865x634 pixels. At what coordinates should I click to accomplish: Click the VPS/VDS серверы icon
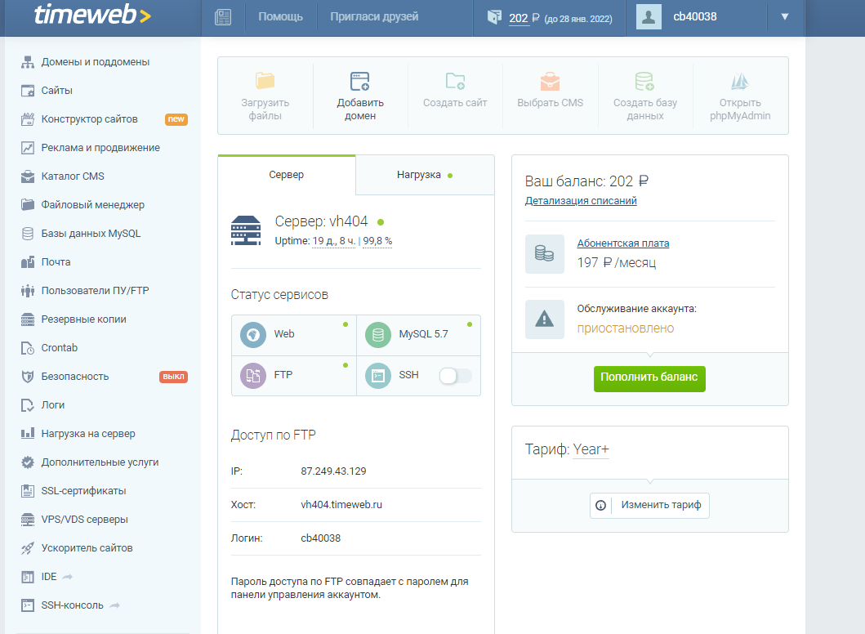28,520
